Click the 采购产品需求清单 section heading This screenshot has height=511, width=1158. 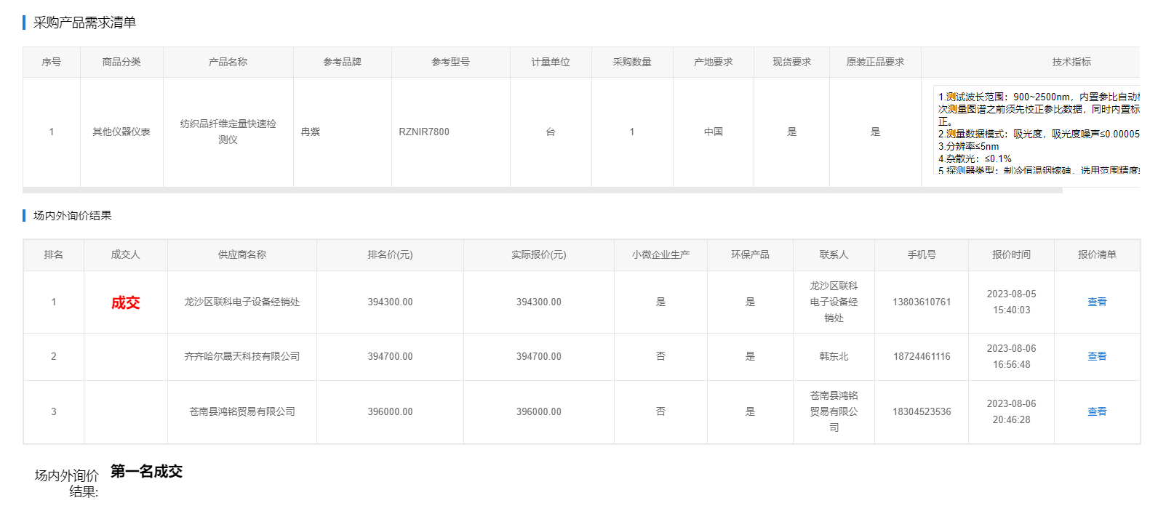(x=84, y=23)
